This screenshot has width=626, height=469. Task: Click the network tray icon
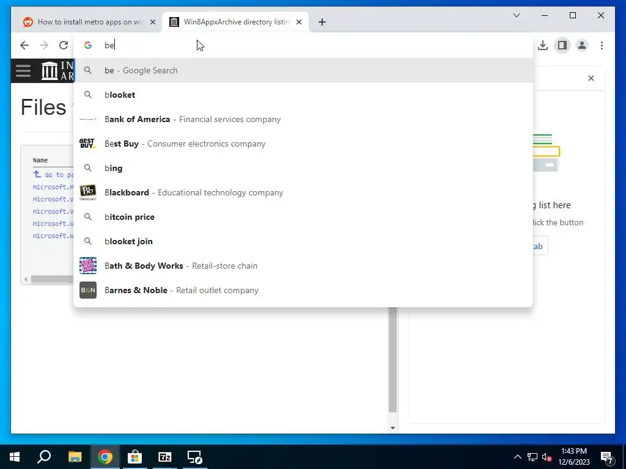coord(532,457)
